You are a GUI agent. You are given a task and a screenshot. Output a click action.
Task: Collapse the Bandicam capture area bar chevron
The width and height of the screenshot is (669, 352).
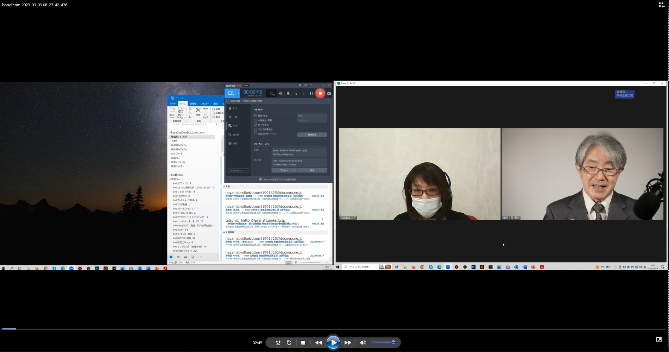click(329, 101)
